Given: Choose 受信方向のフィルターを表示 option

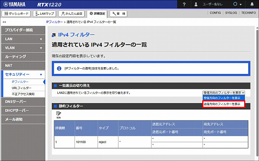Looking at the screenshot, I should click(x=224, y=98).
